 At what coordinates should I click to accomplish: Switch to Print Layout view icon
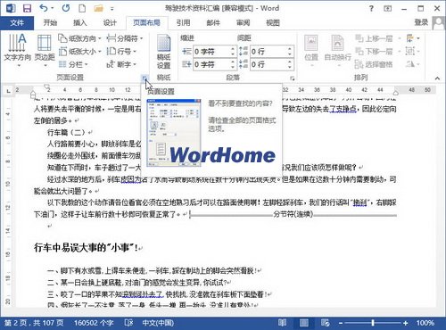[304, 323]
